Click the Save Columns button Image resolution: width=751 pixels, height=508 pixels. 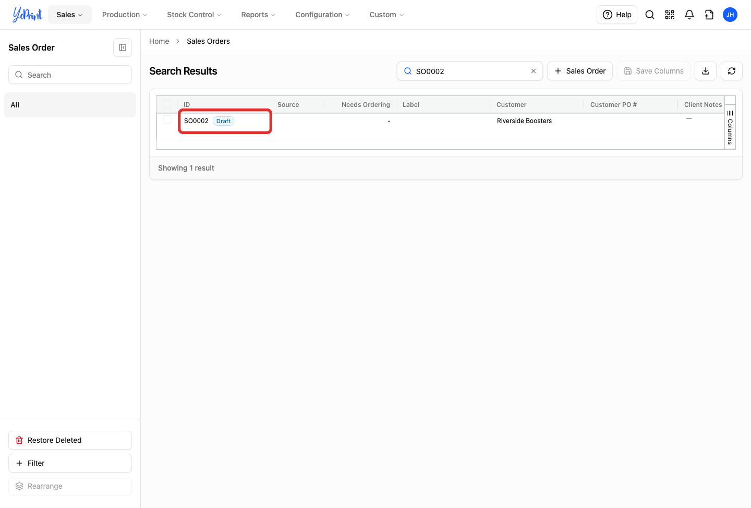654,71
